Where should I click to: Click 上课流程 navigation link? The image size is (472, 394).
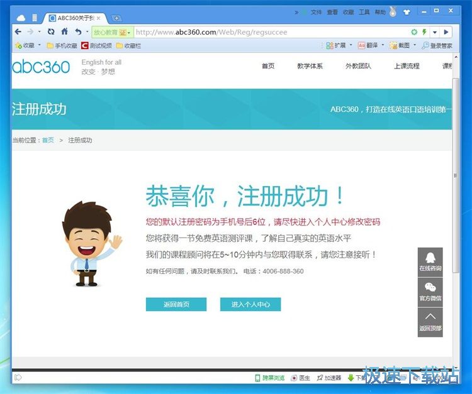tap(407, 66)
